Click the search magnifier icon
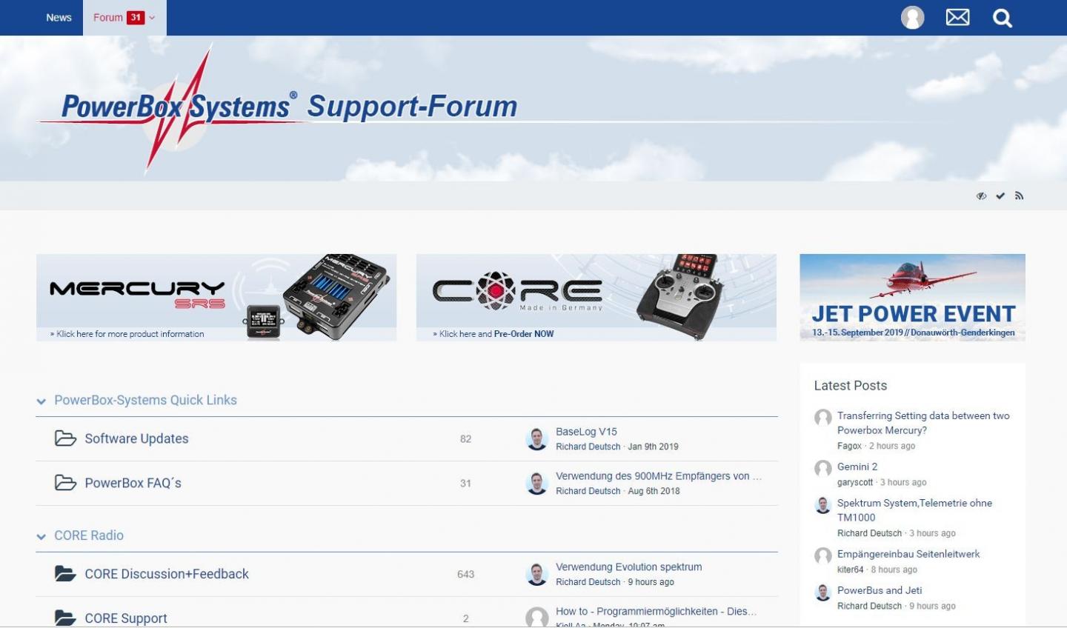The image size is (1067, 628). (1002, 18)
